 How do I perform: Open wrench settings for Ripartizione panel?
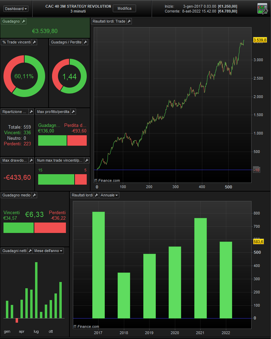pyautogui.click(x=31, y=112)
